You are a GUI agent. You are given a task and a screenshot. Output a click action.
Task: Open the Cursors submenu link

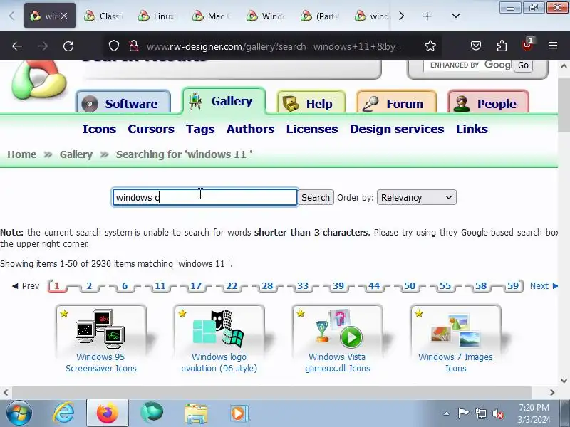151,129
